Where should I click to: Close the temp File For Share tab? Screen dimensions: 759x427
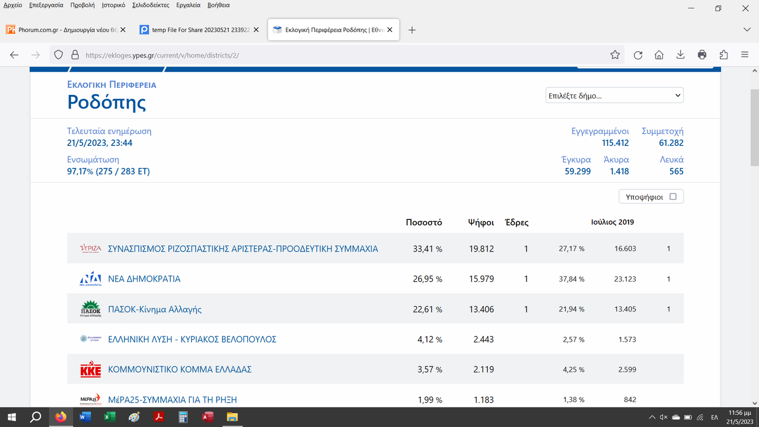(256, 30)
